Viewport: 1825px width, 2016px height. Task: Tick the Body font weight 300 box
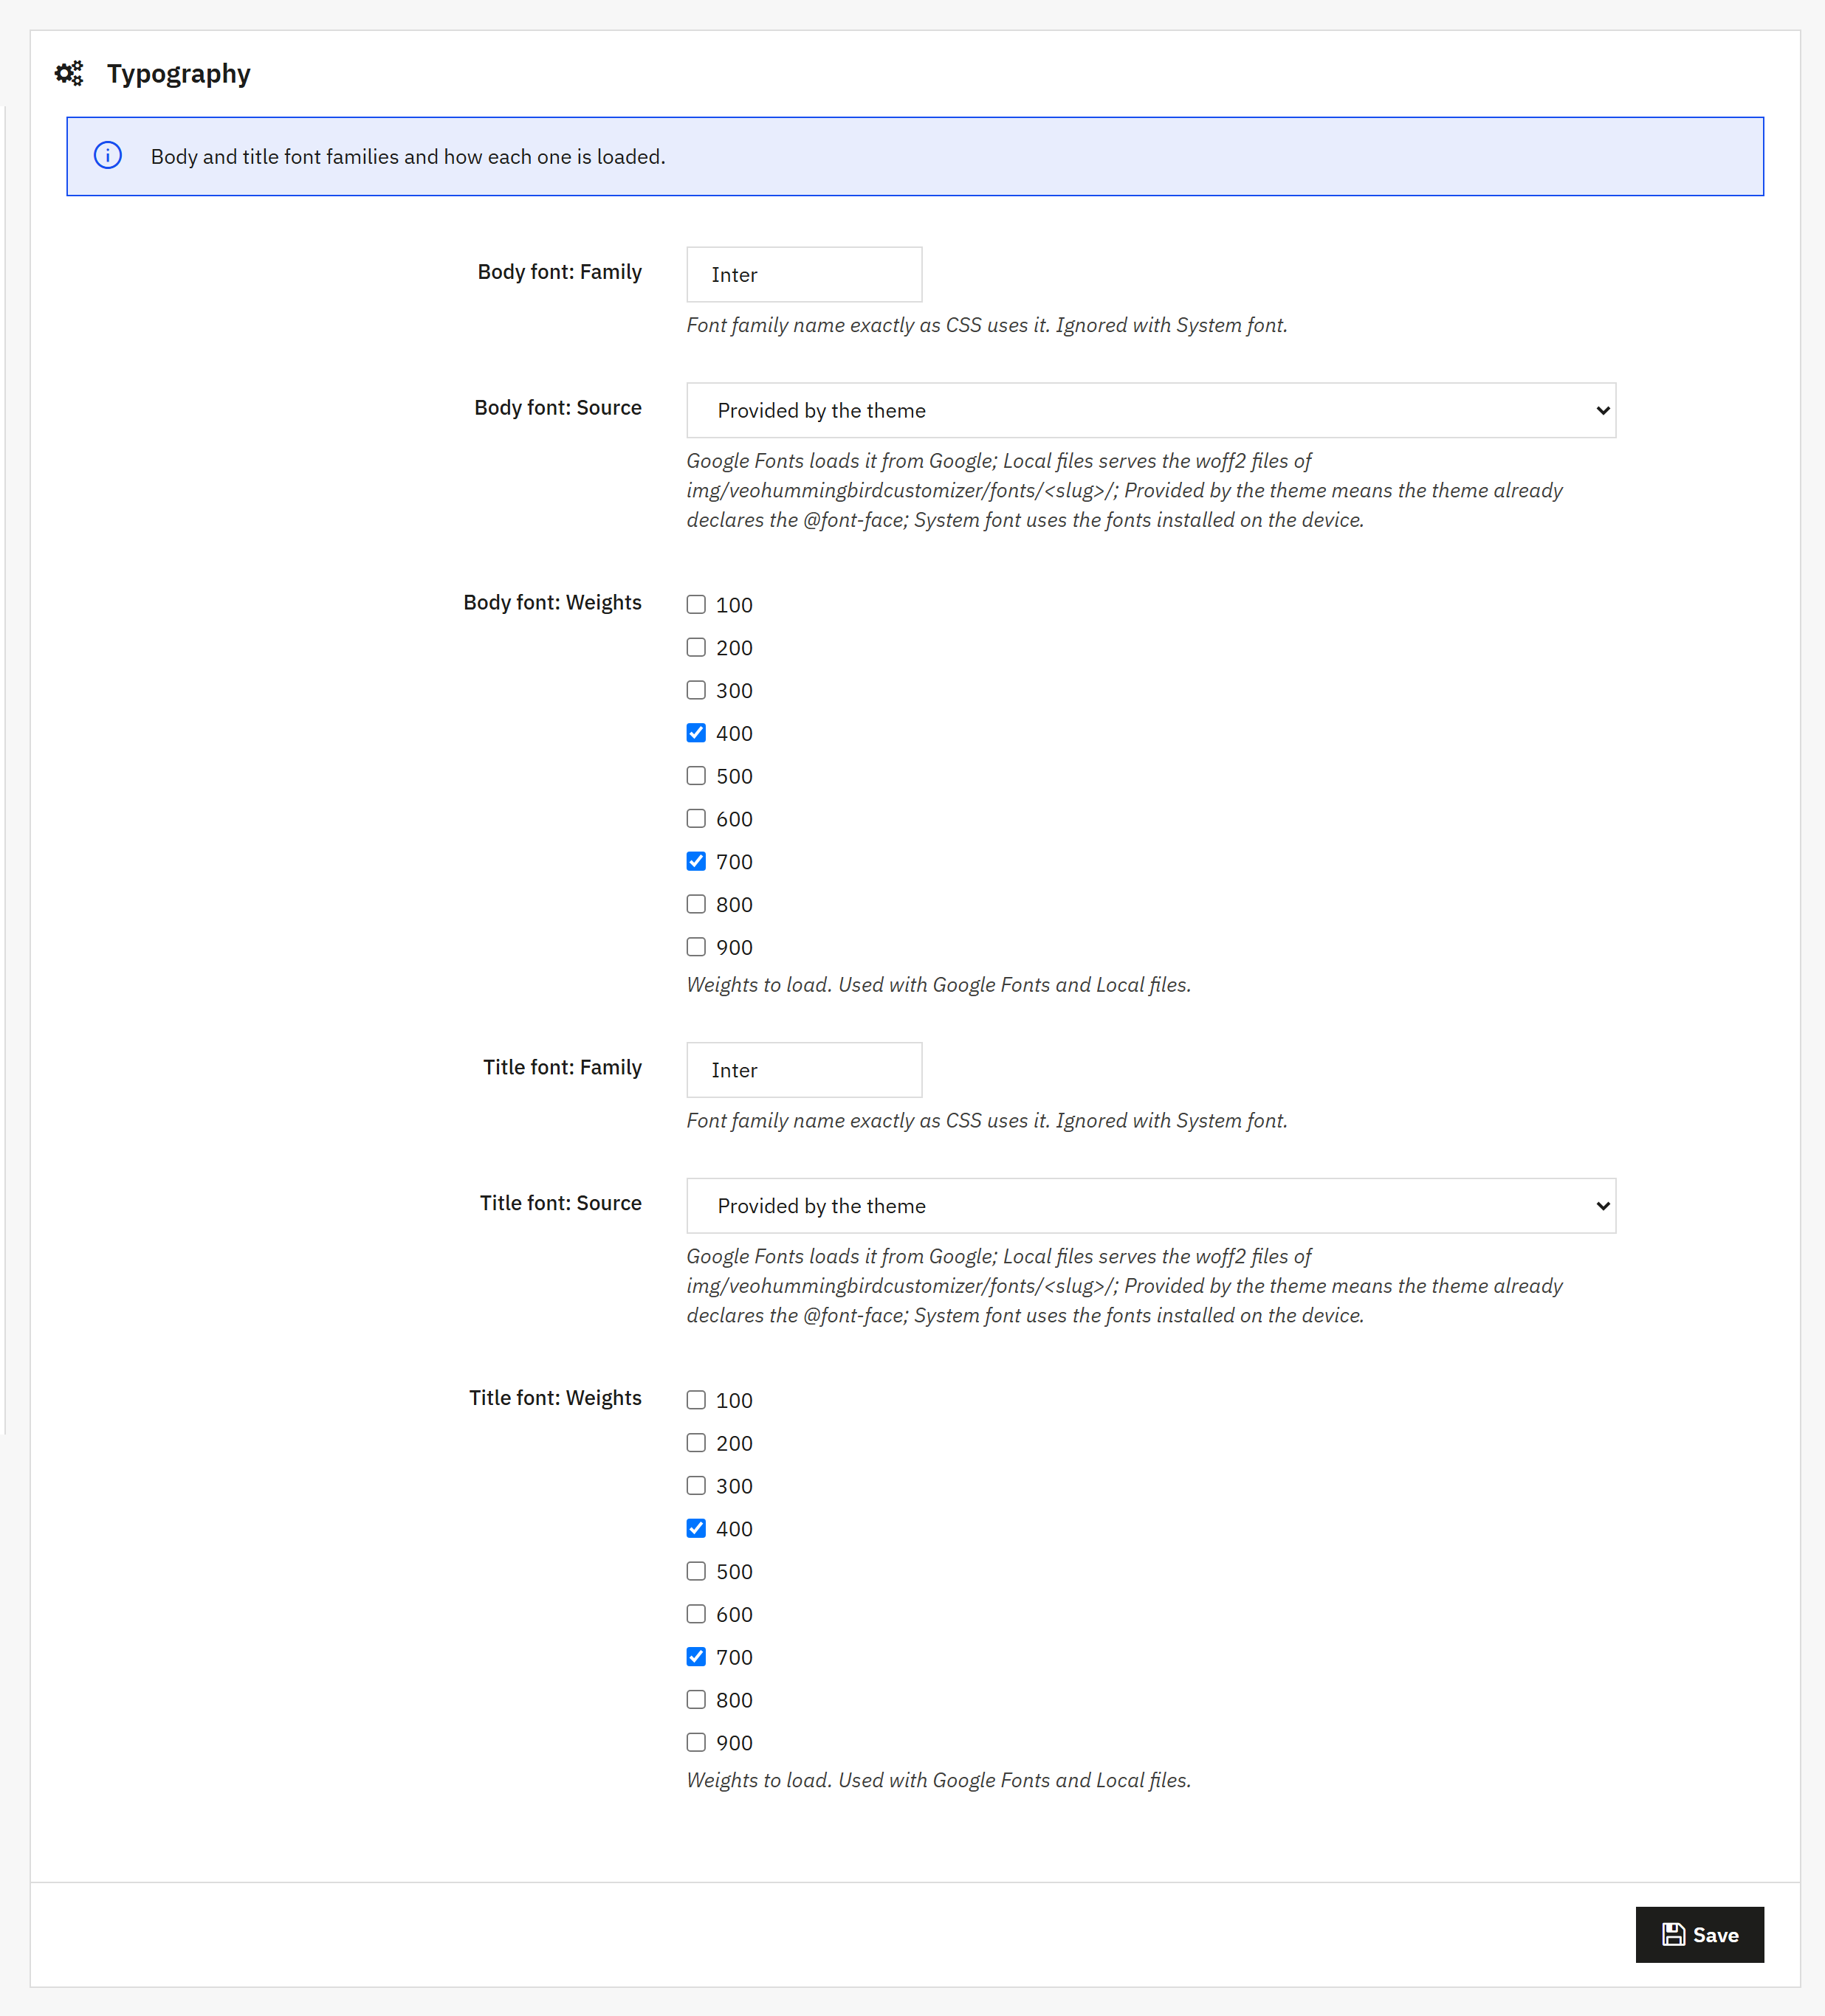tap(696, 690)
